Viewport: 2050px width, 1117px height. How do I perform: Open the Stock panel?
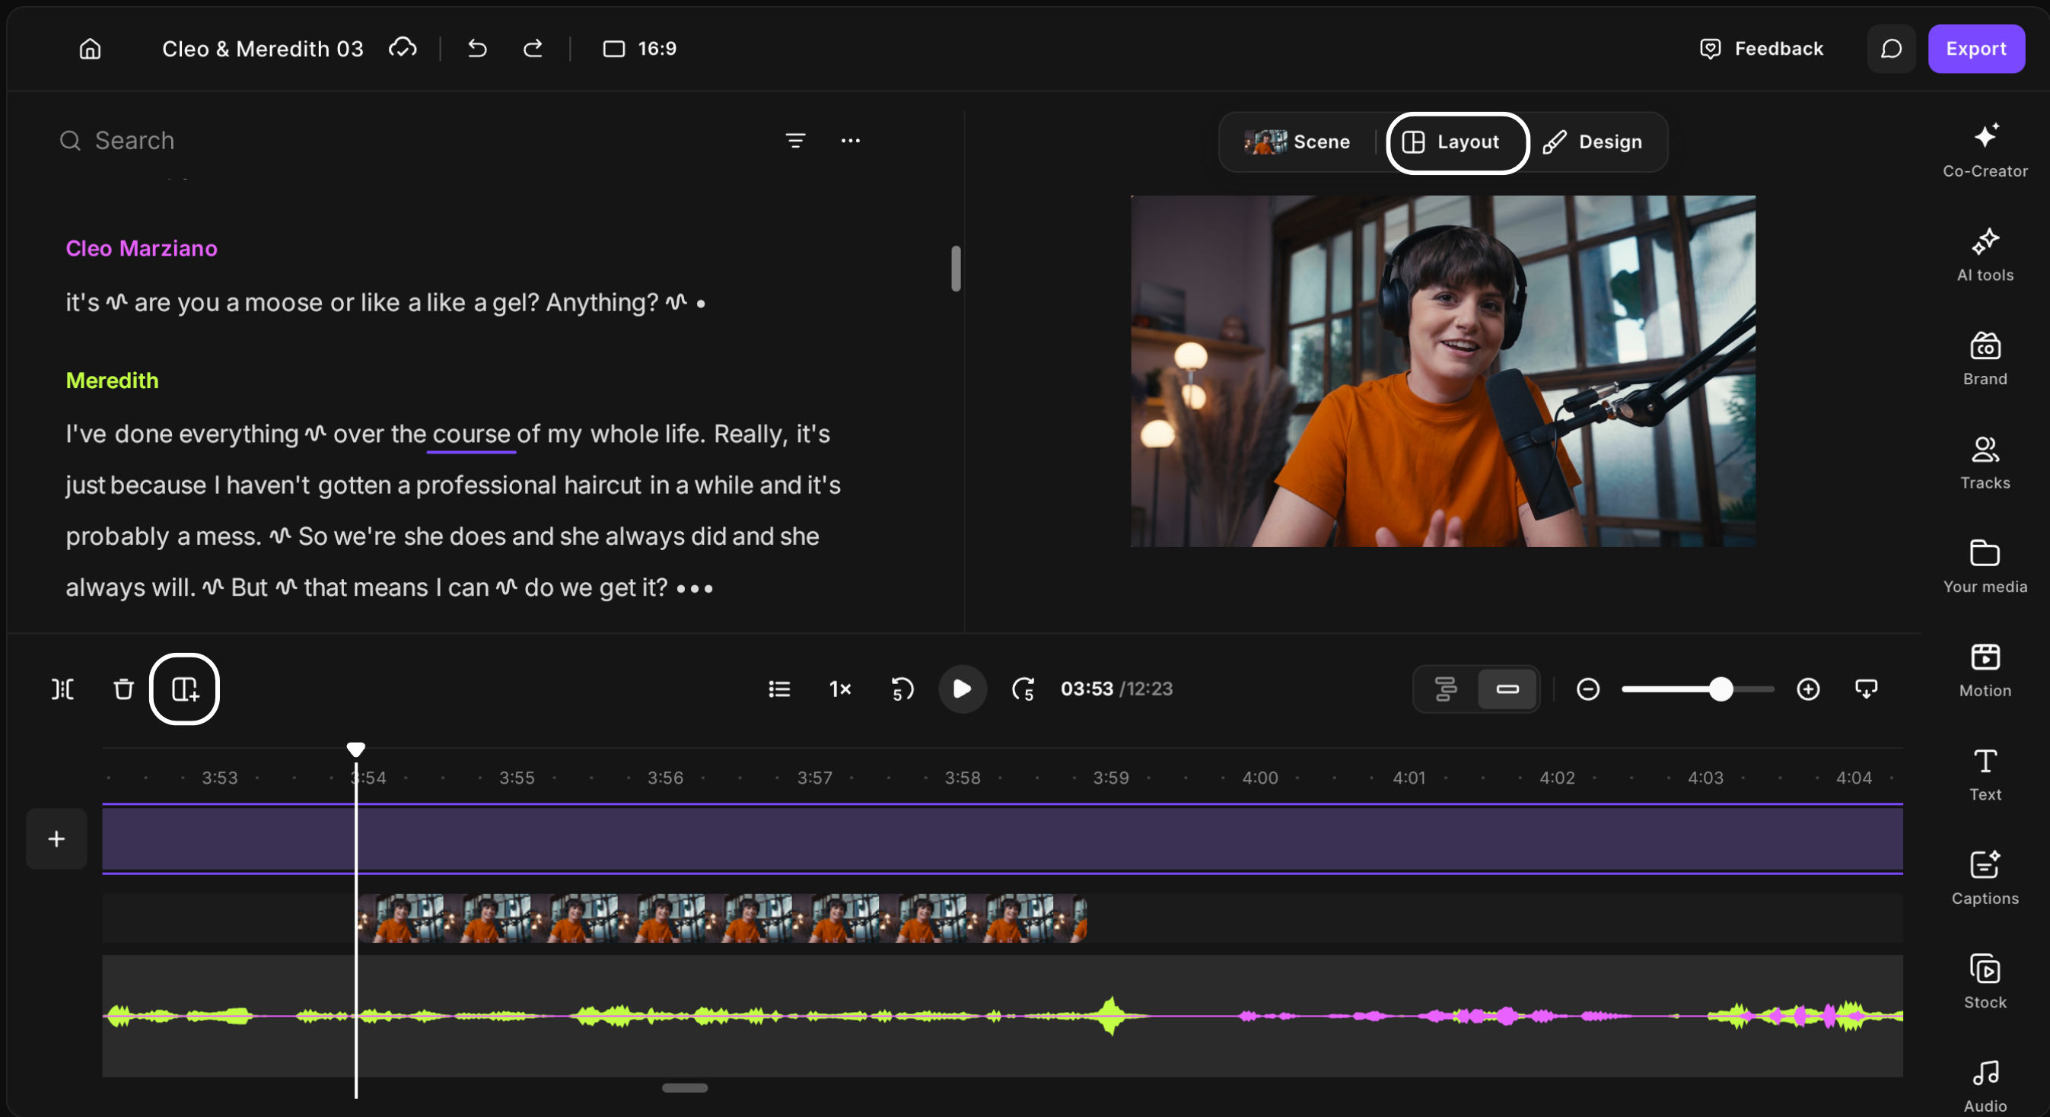1985,982
